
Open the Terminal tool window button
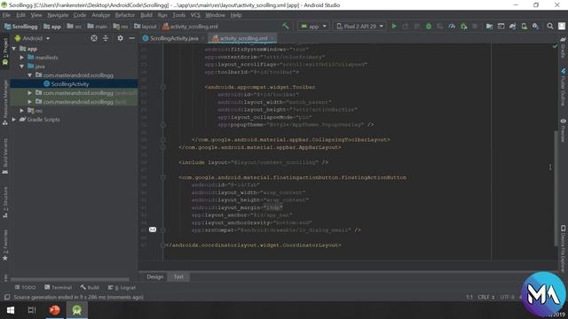tap(58, 287)
